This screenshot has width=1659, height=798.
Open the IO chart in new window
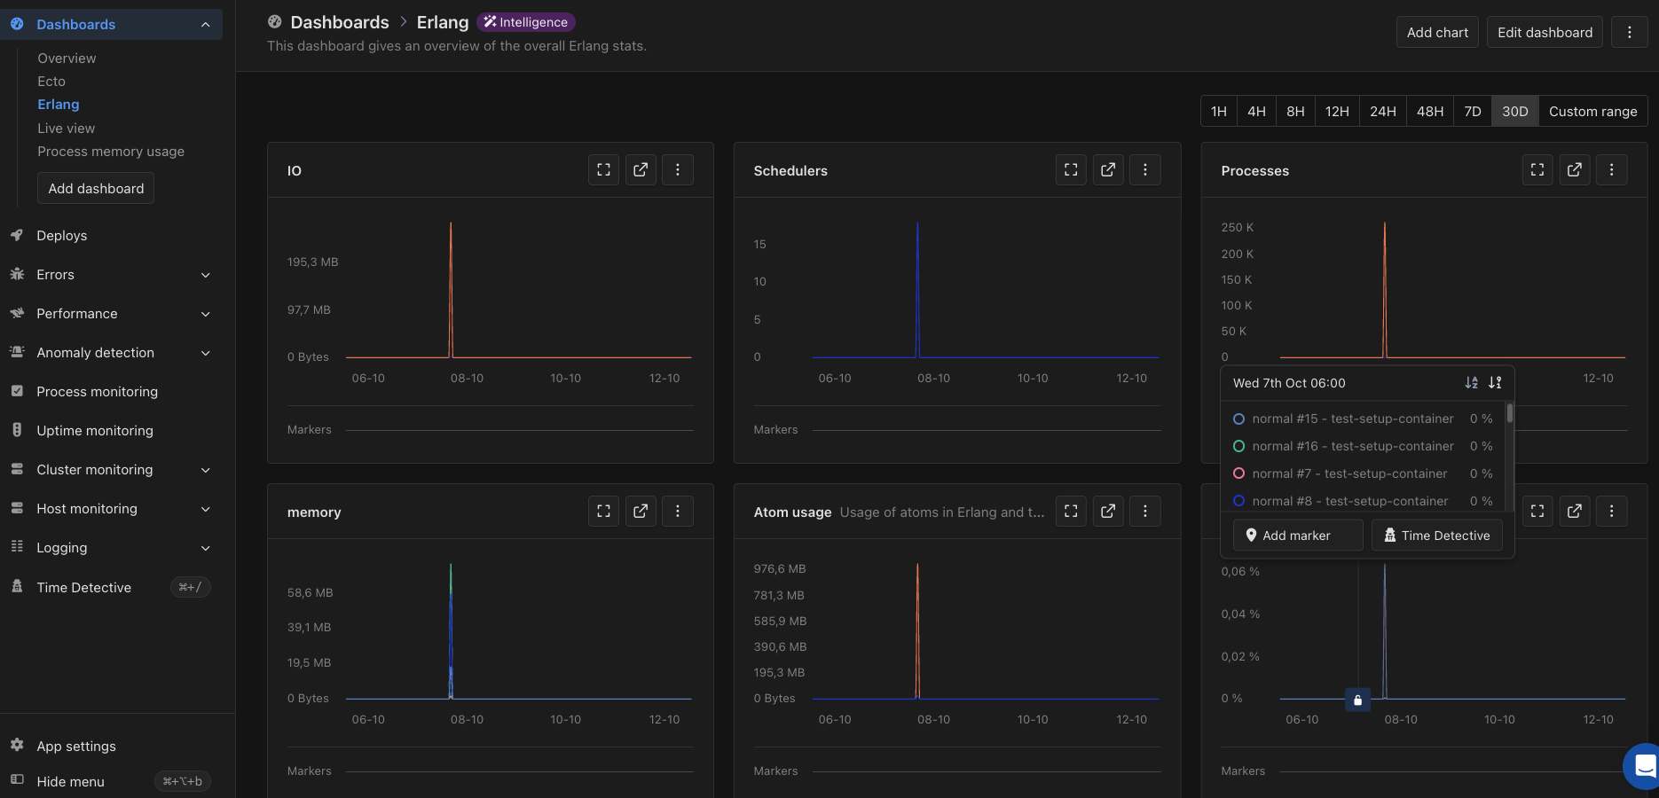tap(641, 170)
